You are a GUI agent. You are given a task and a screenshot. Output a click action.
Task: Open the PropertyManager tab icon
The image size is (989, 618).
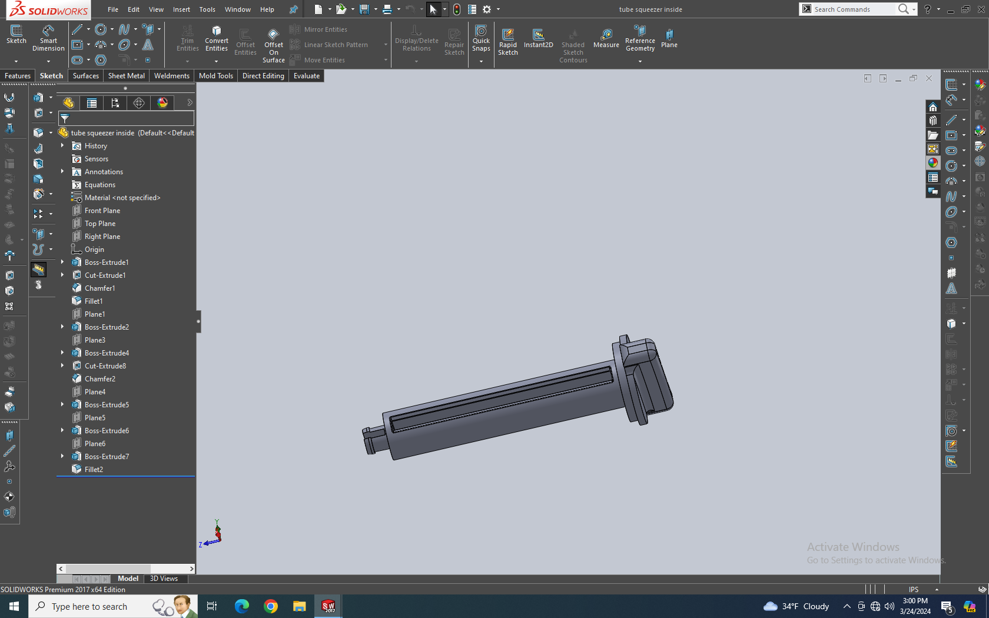coord(92,103)
